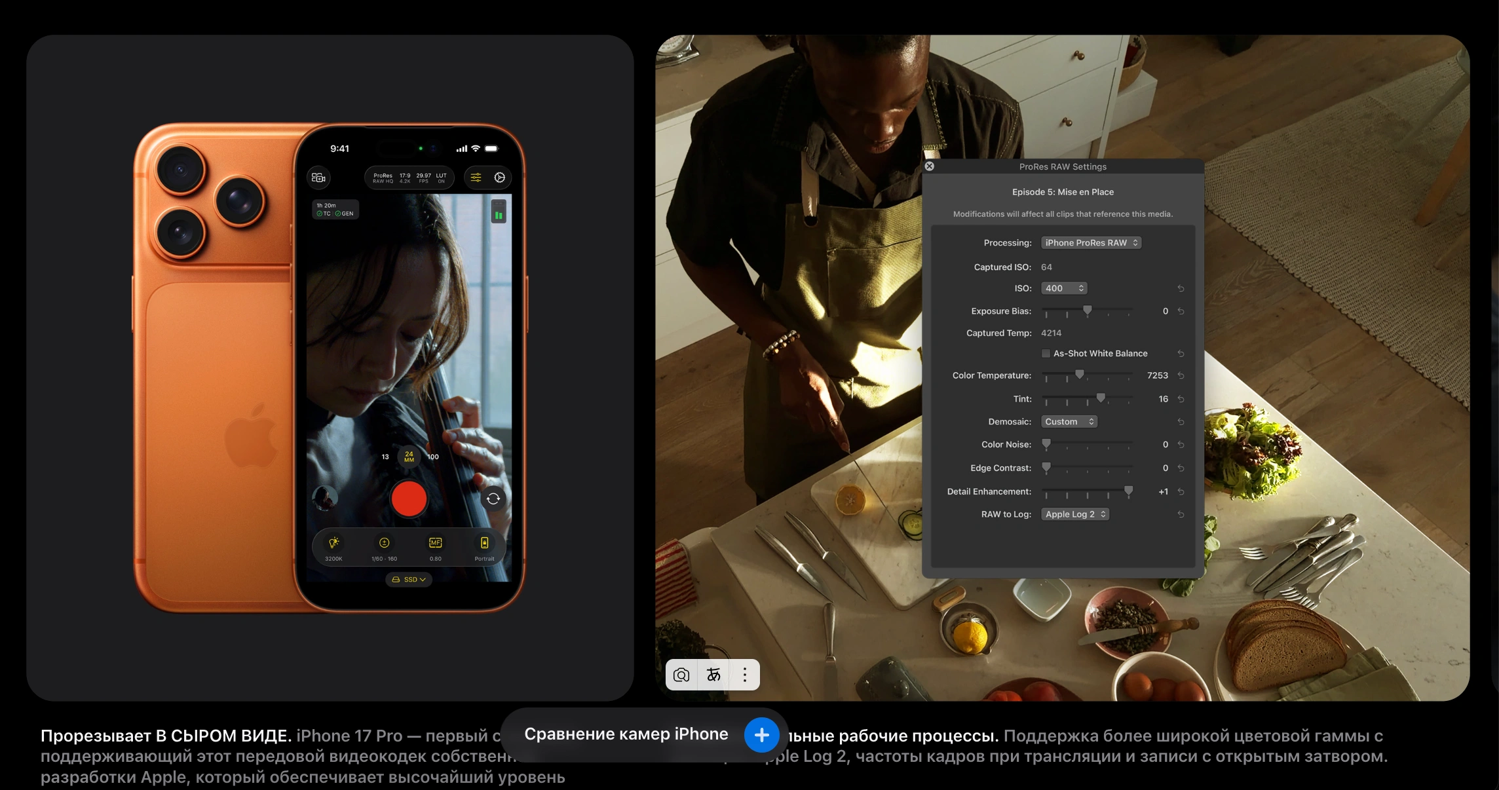This screenshot has width=1499, height=790.
Task: Click the Detail Enhancement slider handle
Action: point(1128,491)
